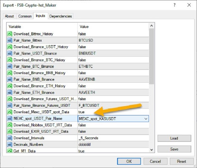Screen dimensions: 197x168
Task: Select the false value of Download_Nobitex_USDT_IRT_Data
Action: (113, 125)
